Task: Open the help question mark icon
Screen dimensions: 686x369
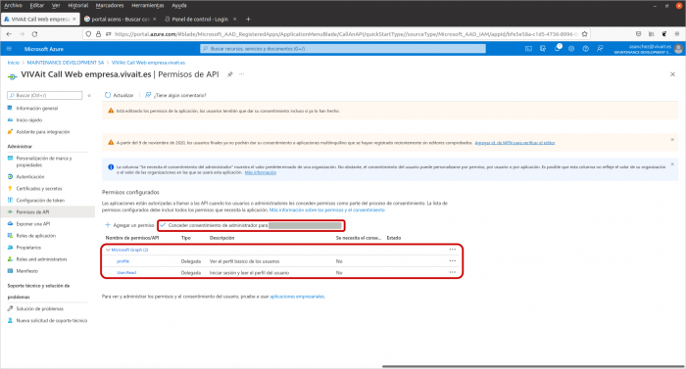Action: click(x=585, y=49)
